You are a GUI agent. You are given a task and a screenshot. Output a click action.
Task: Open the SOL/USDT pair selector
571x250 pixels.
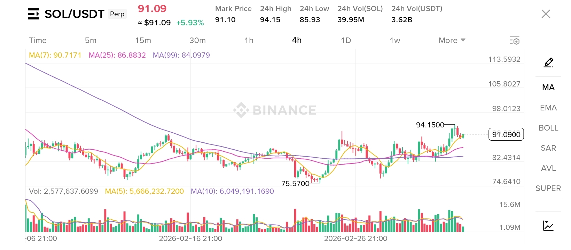[x=74, y=14]
